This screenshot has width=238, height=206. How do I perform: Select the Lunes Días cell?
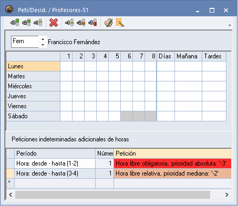(165, 66)
